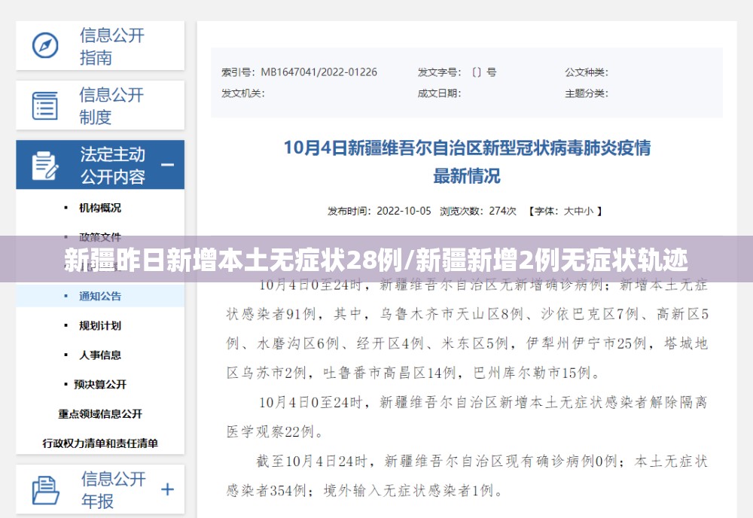753x518 pixels.
Task: Set font size to 小
Action: (x=588, y=212)
